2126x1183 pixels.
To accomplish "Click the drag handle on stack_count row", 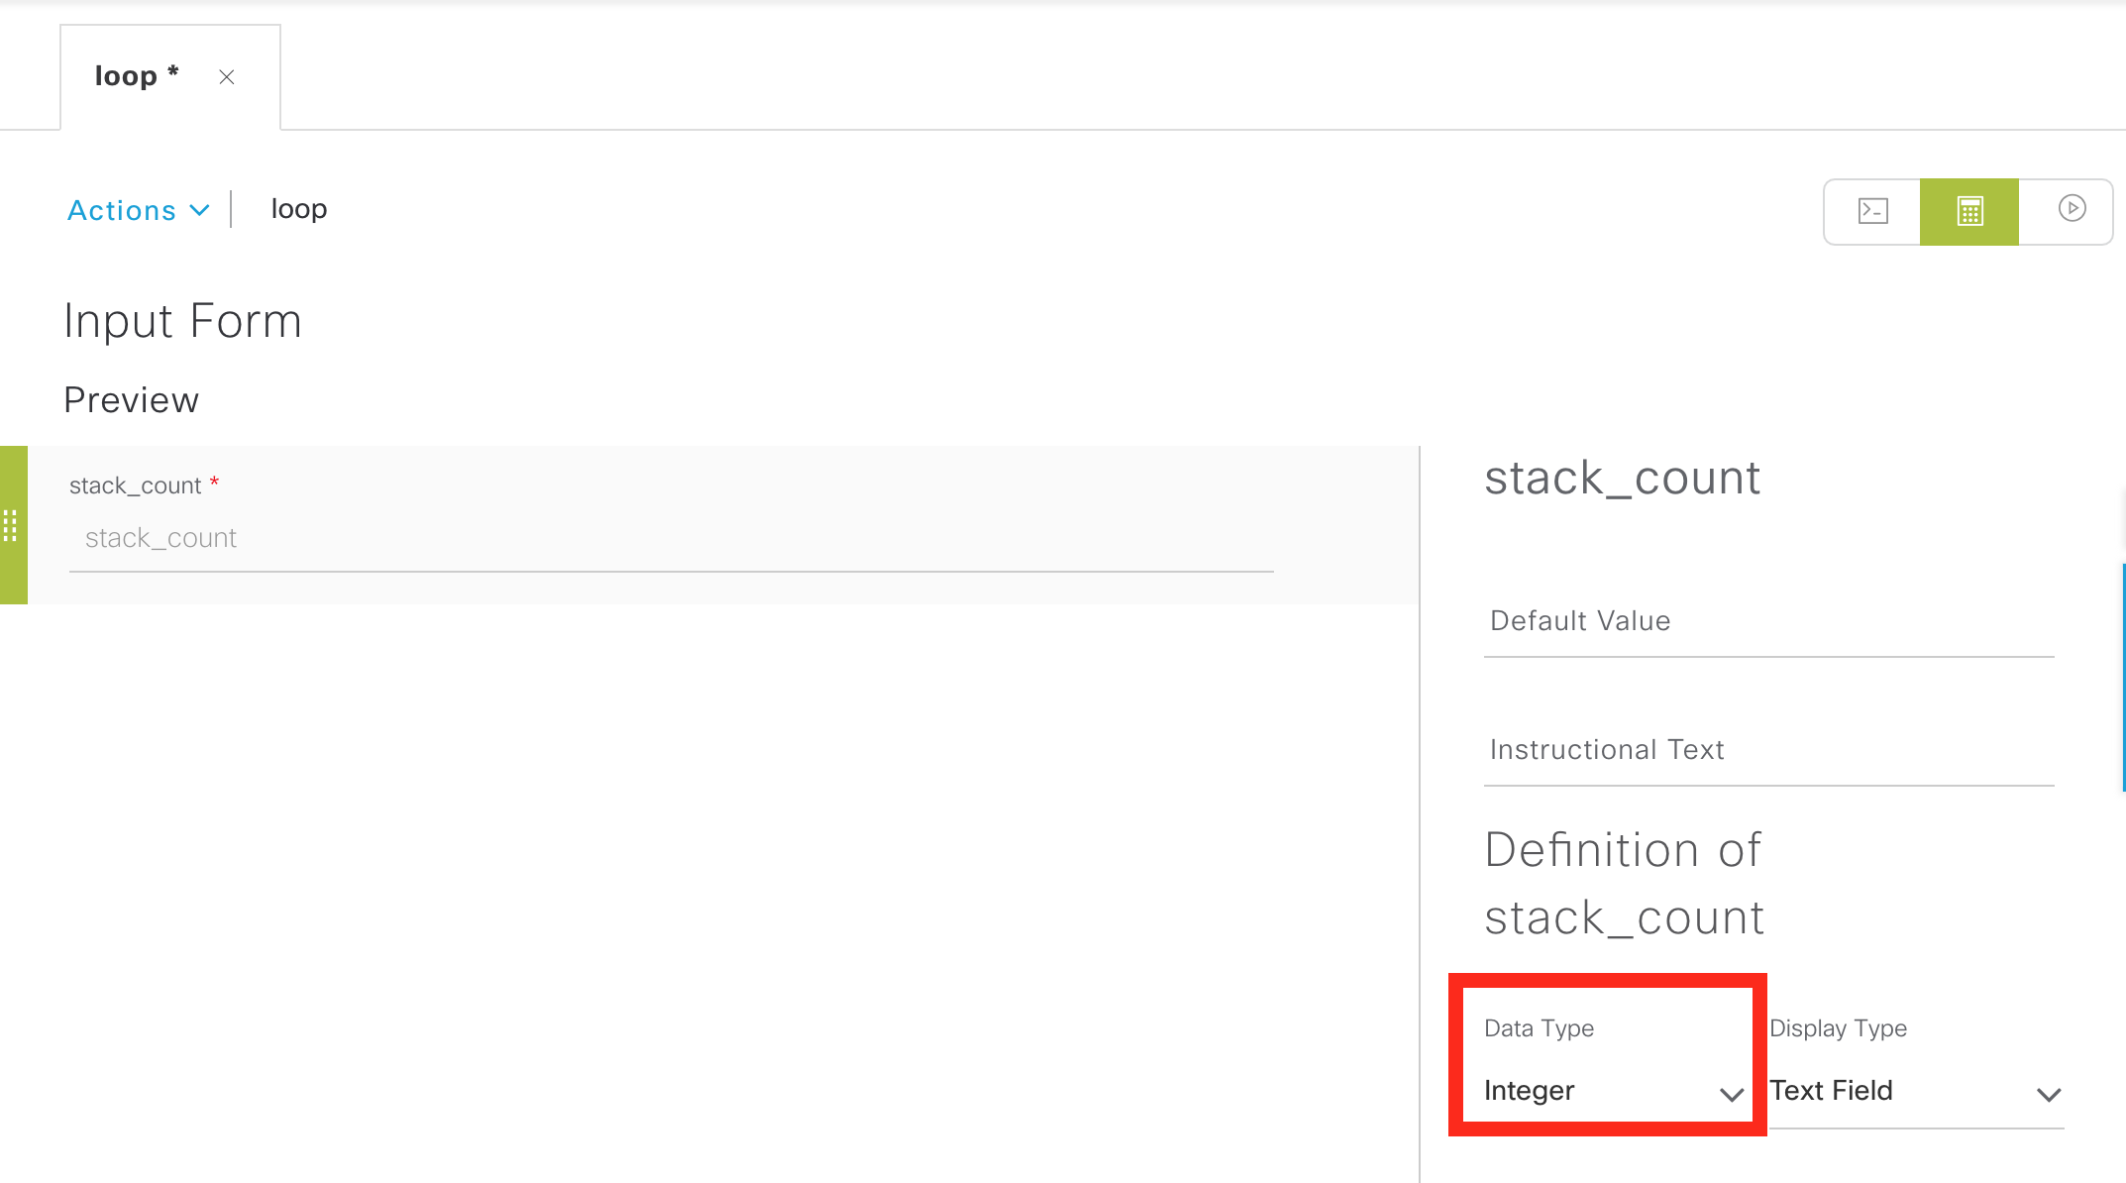I will pyautogui.click(x=11, y=525).
